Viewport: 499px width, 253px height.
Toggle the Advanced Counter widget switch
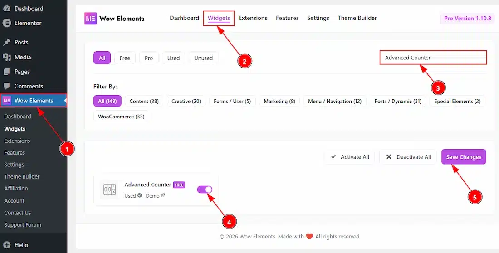205,190
